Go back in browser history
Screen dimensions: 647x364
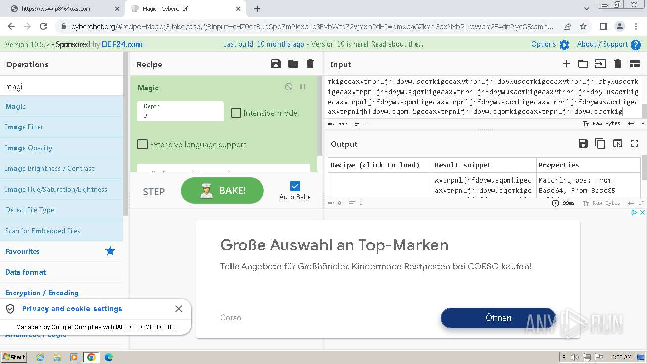click(x=11, y=26)
